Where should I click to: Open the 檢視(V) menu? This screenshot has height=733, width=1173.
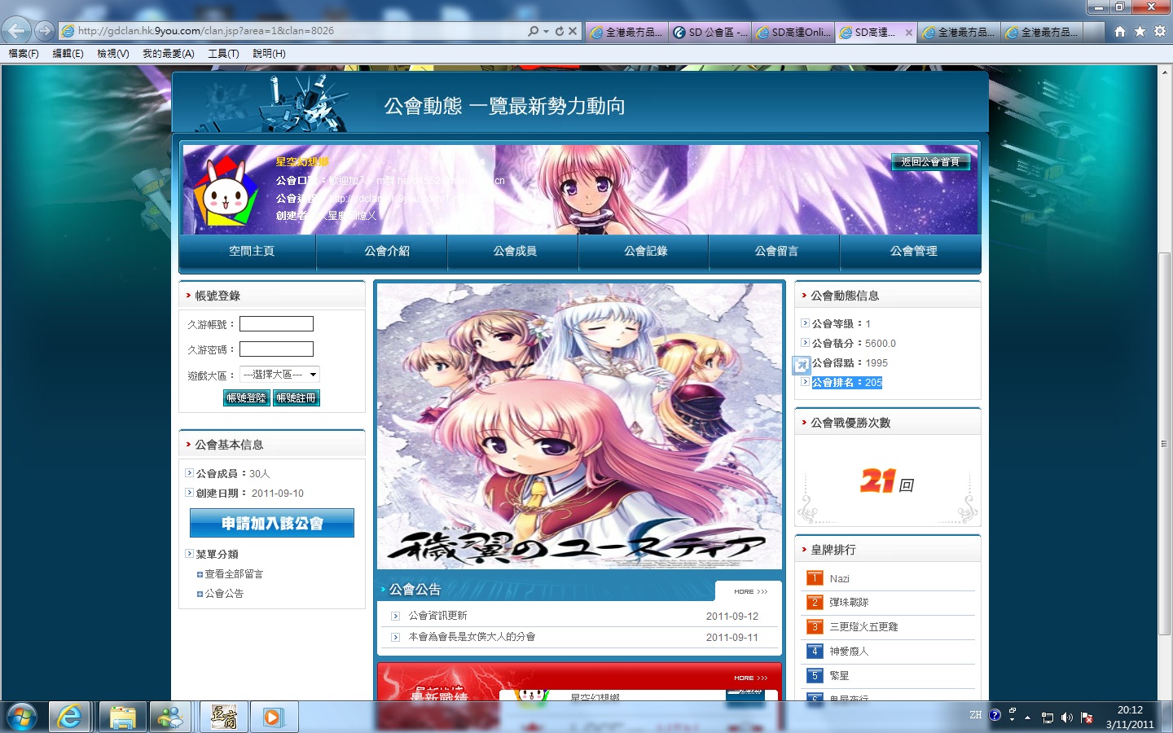112,54
